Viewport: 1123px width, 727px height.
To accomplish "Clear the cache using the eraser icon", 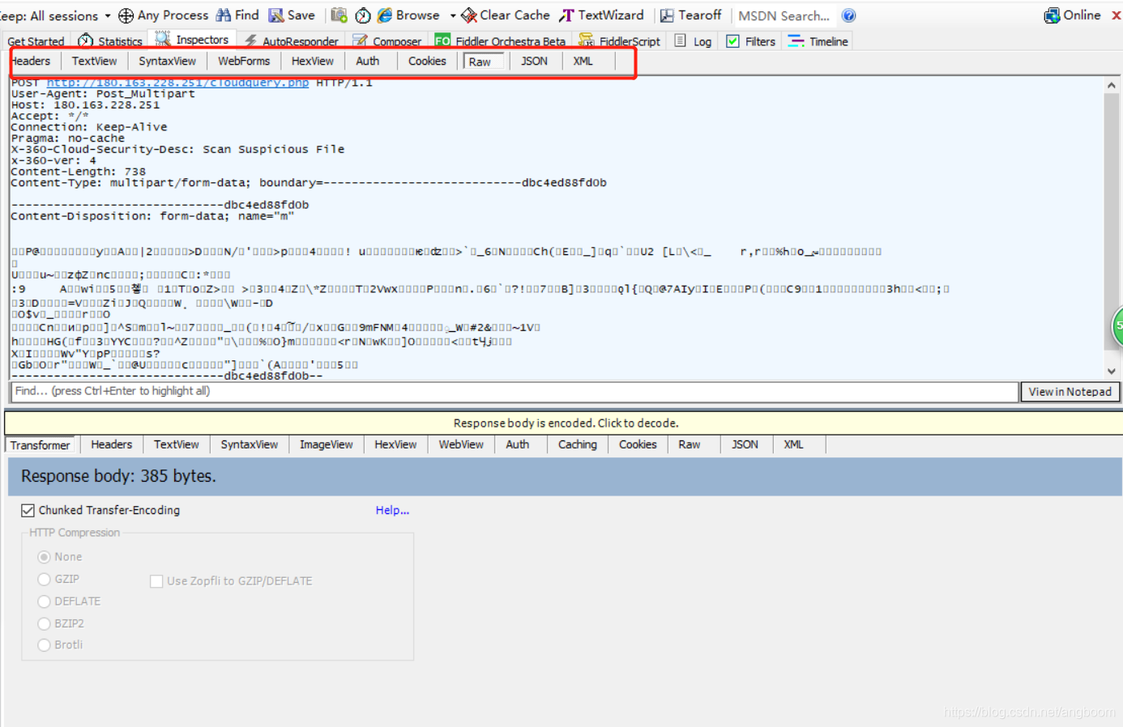I will click(468, 15).
